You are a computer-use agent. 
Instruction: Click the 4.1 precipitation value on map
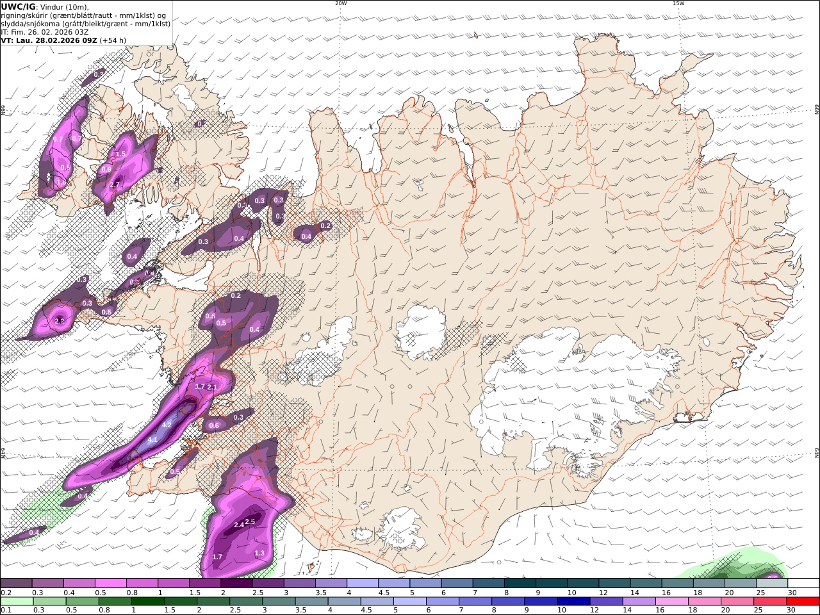[152, 440]
